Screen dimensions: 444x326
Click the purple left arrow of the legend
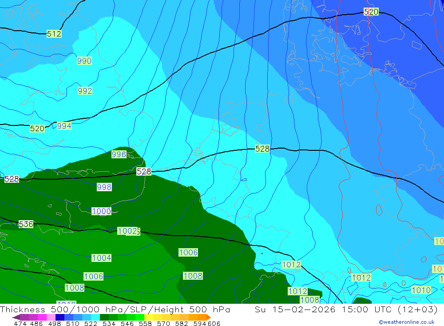(x=16, y=317)
